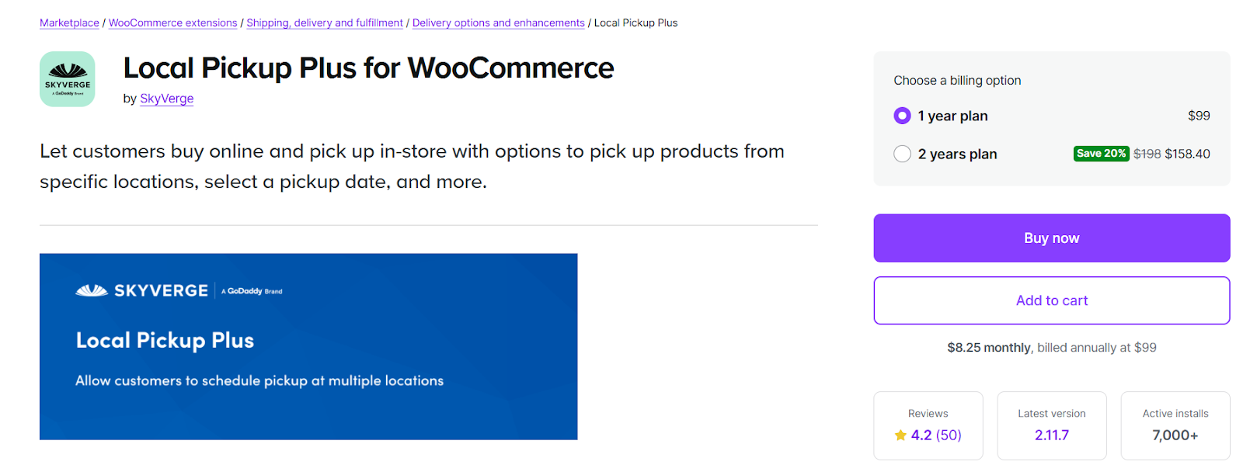Click the SkyVerge logo icon beside title
1243x465 pixels.
pos(68,79)
